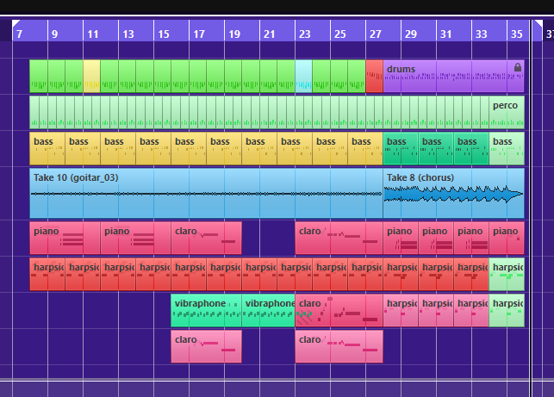Select the first yellow bass clip
The width and height of the screenshot is (554, 397).
pos(47,148)
